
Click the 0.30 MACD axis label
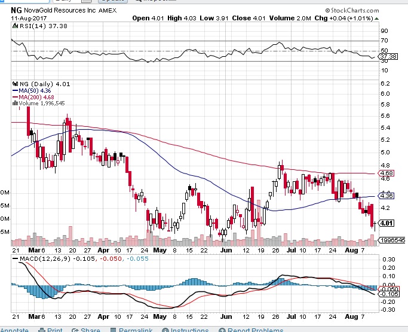click(389, 259)
